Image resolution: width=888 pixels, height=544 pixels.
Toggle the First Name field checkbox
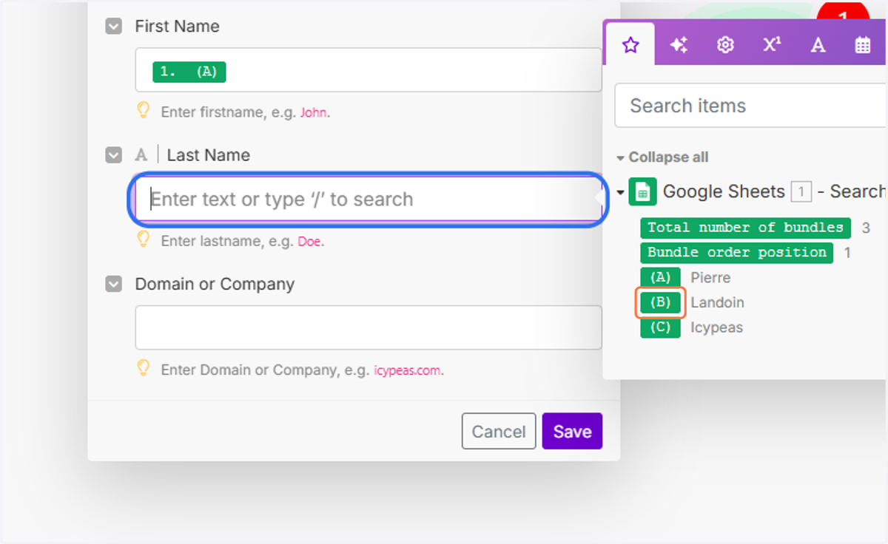(x=113, y=27)
